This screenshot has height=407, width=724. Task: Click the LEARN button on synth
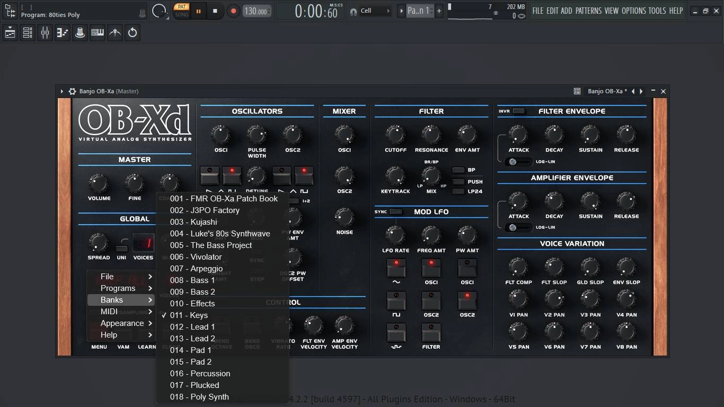[147, 347]
